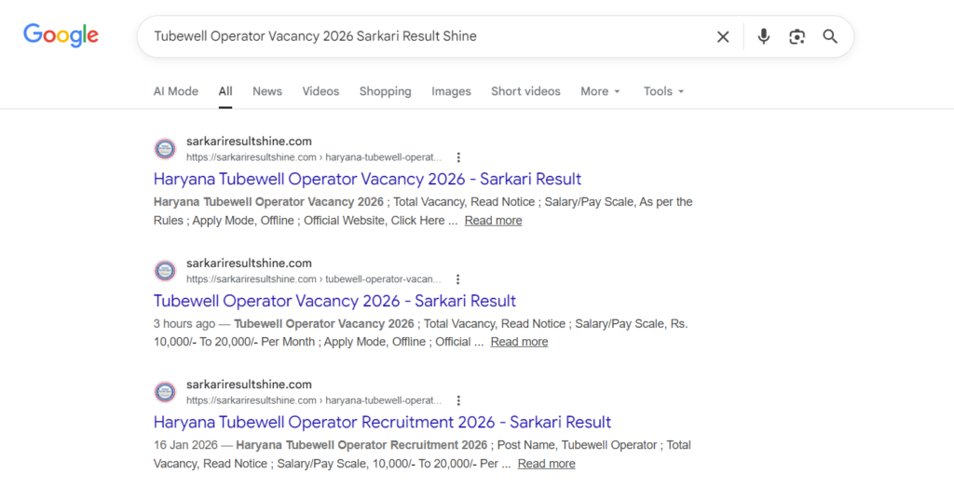The height and width of the screenshot is (487, 954).
Task: Clear the search query with X icon
Action: (723, 36)
